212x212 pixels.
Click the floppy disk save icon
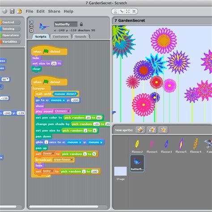12,11
